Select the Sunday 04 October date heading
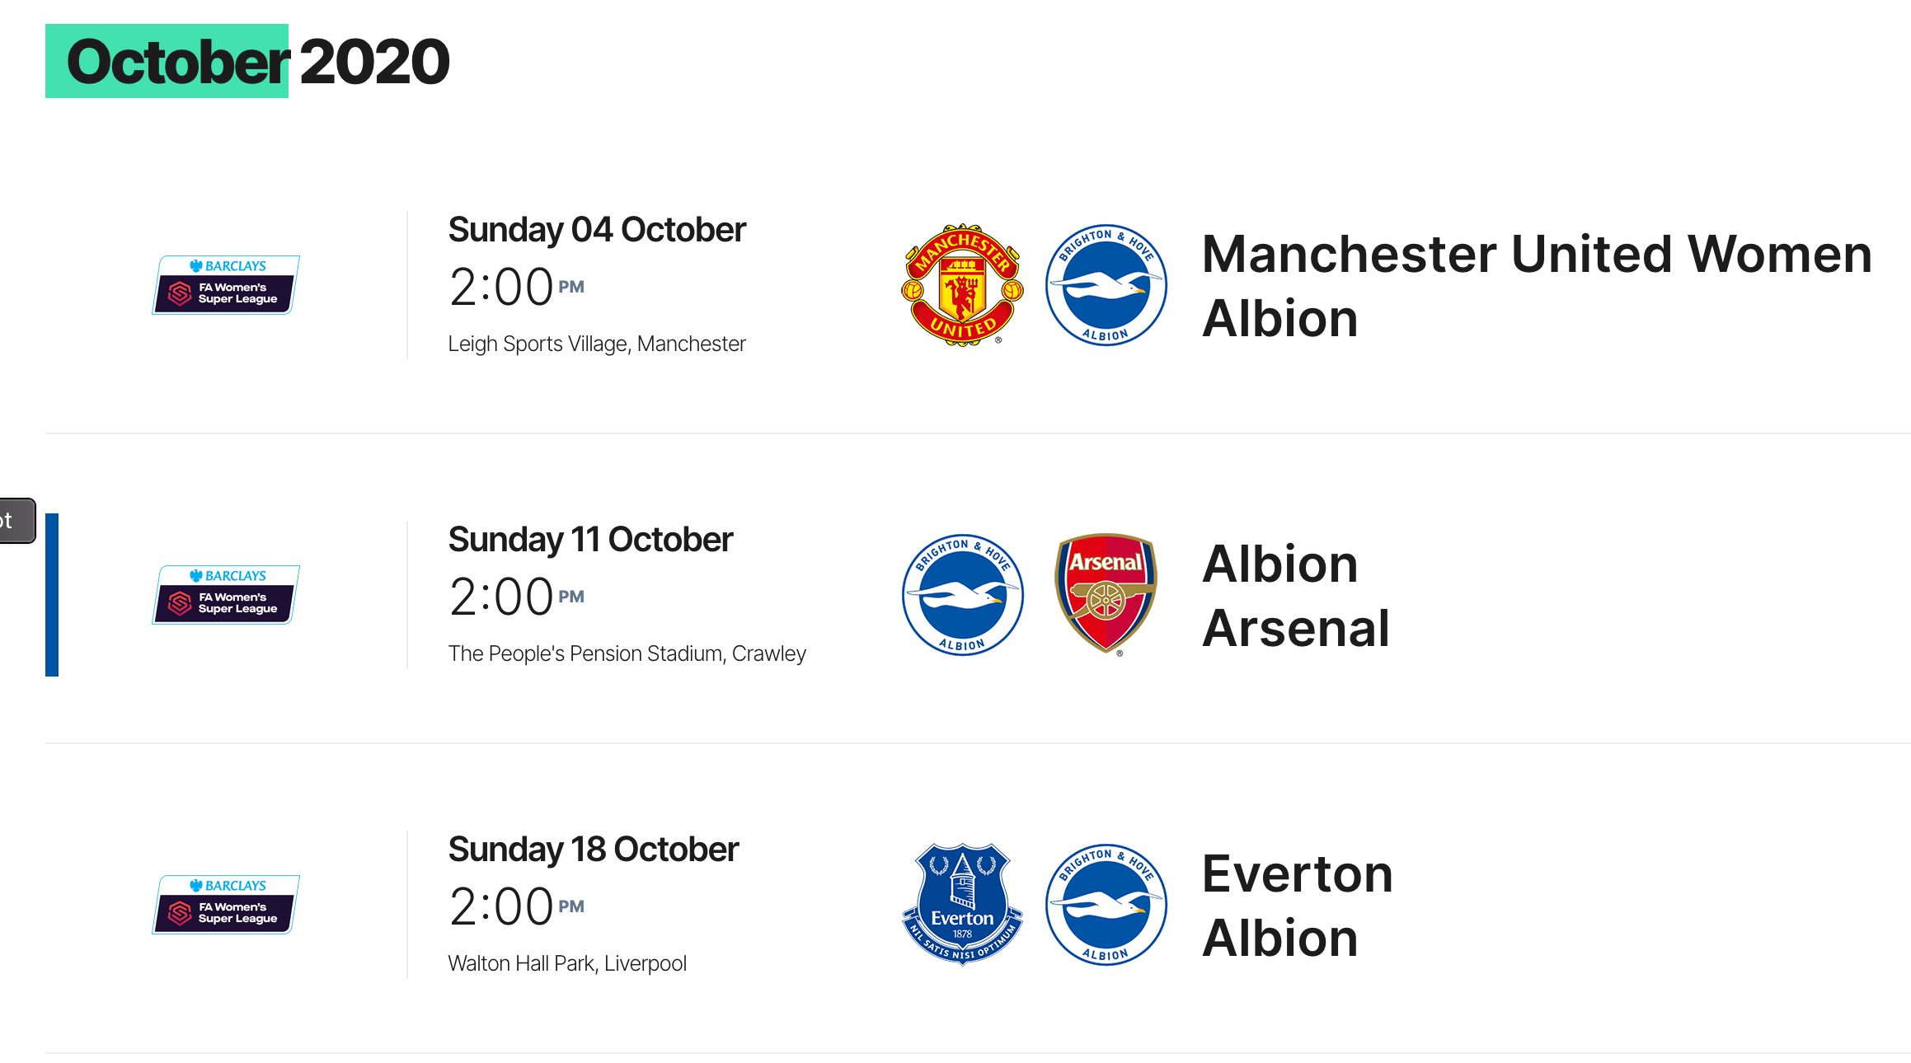This screenshot has height=1063, width=1911. (x=597, y=230)
